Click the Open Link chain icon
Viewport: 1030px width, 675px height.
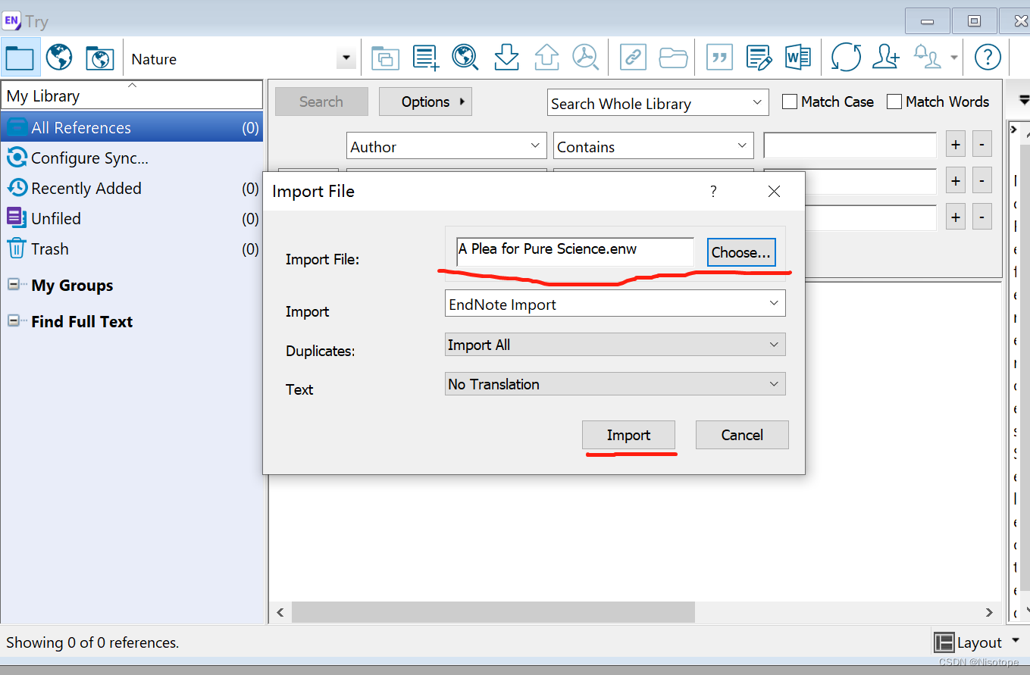[x=632, y=58]
